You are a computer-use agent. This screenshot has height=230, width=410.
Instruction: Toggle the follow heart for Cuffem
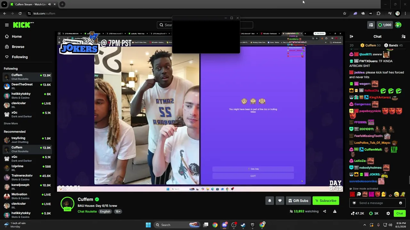280,201
